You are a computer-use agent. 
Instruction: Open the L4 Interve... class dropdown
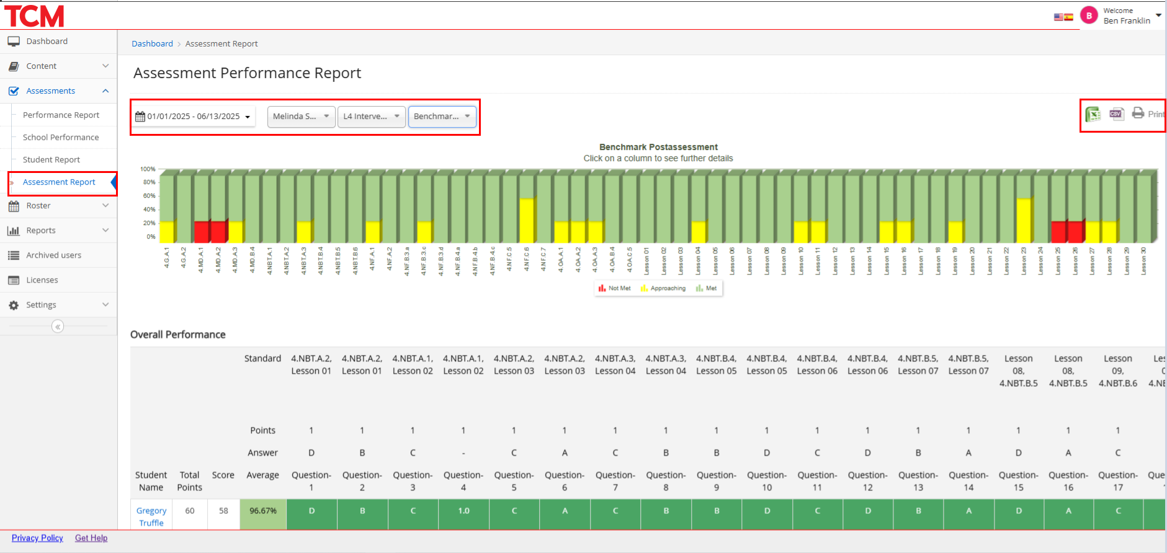coord(371,117)
